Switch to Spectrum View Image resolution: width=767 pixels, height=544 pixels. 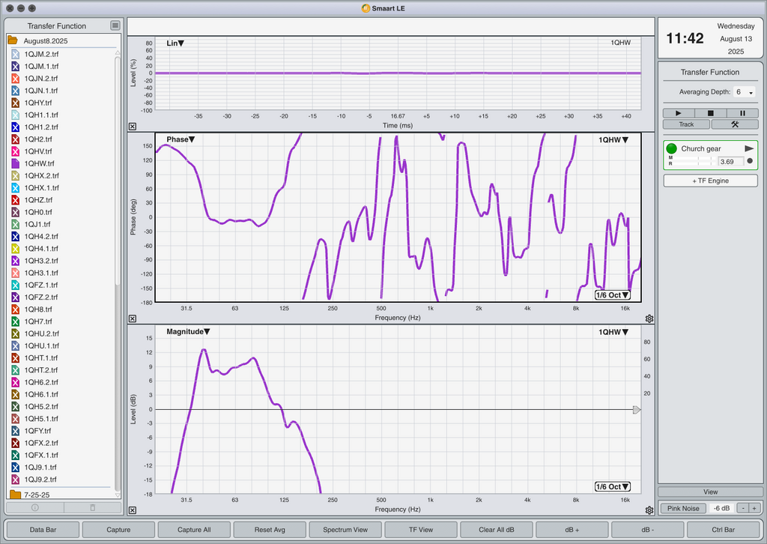345,529
